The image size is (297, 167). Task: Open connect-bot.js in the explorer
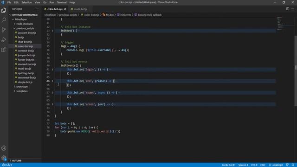[26, 51]
